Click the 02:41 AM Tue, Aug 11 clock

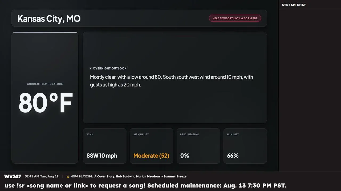coord(42,176)
